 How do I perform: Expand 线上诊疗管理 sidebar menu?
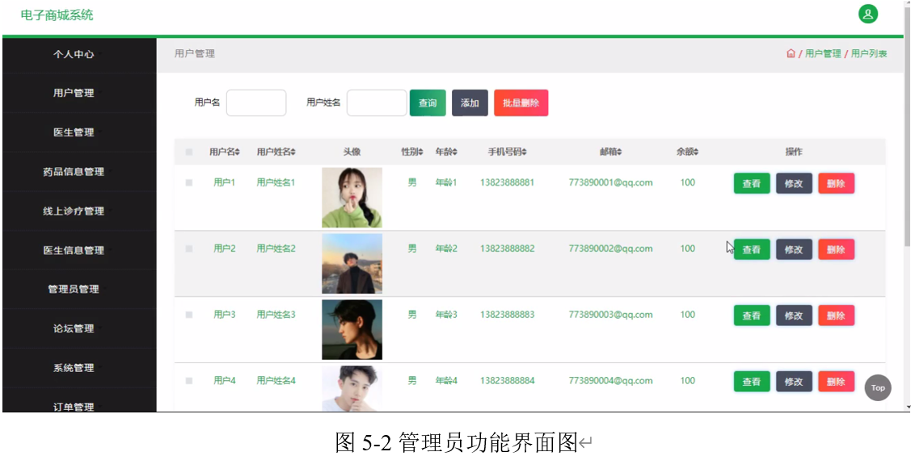[79, 211]
